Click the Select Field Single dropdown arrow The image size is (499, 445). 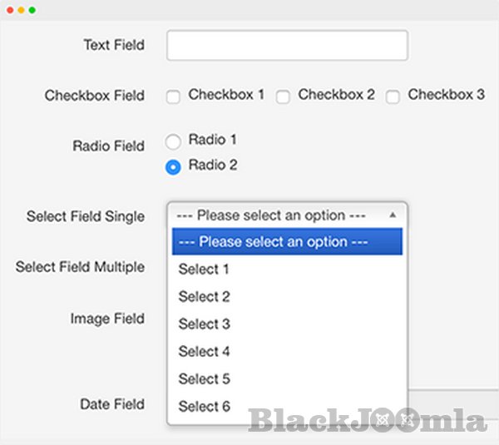[393, 215]
